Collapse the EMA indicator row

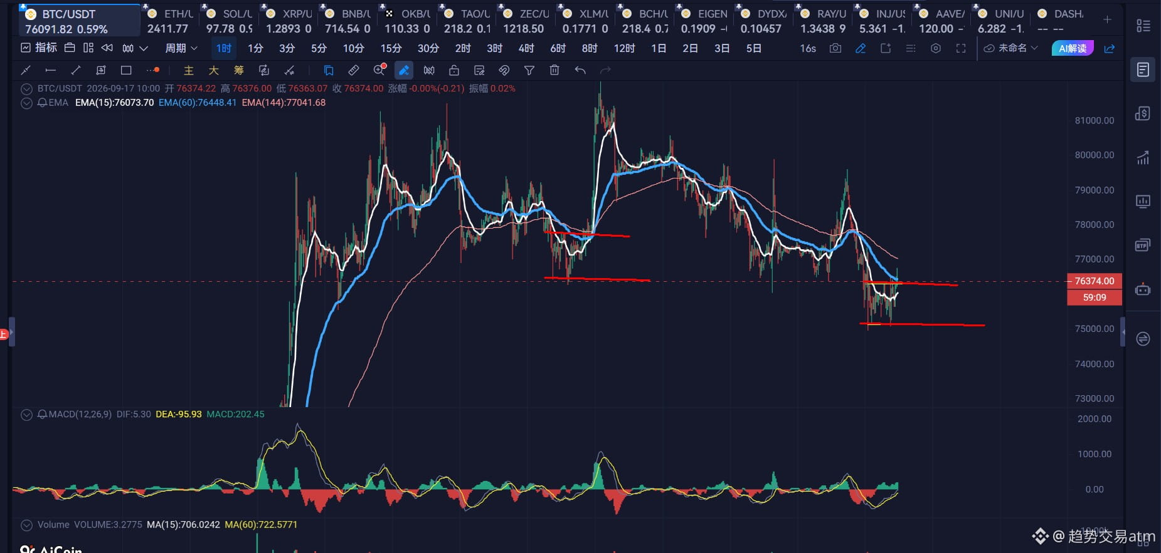(26, 103)
